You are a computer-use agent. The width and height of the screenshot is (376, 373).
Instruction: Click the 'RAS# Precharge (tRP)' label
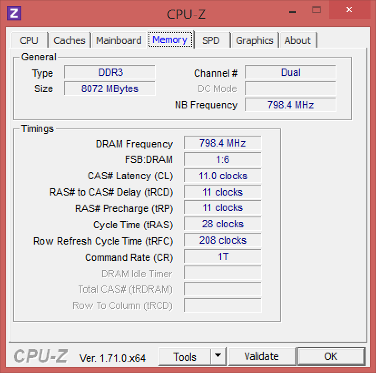[124, 208]
